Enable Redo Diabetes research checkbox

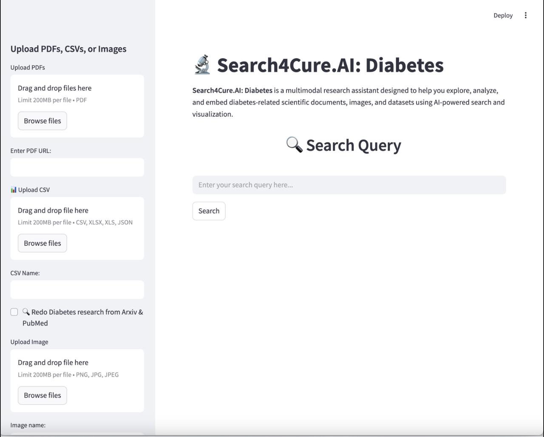pyautogui.click(x=14, y=312)
